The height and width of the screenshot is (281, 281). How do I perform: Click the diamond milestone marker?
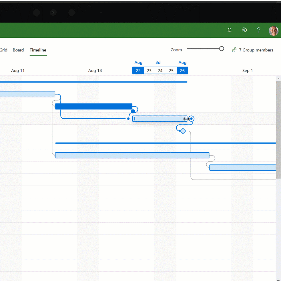183,131
